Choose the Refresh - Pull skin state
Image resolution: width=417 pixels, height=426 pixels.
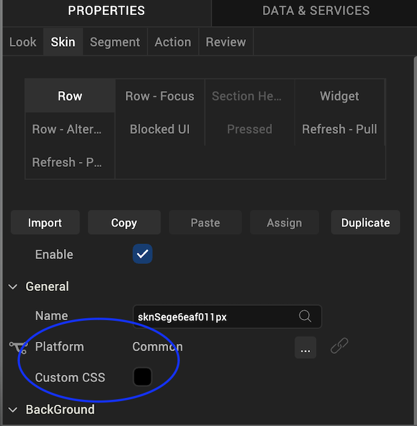pos(339,129)
